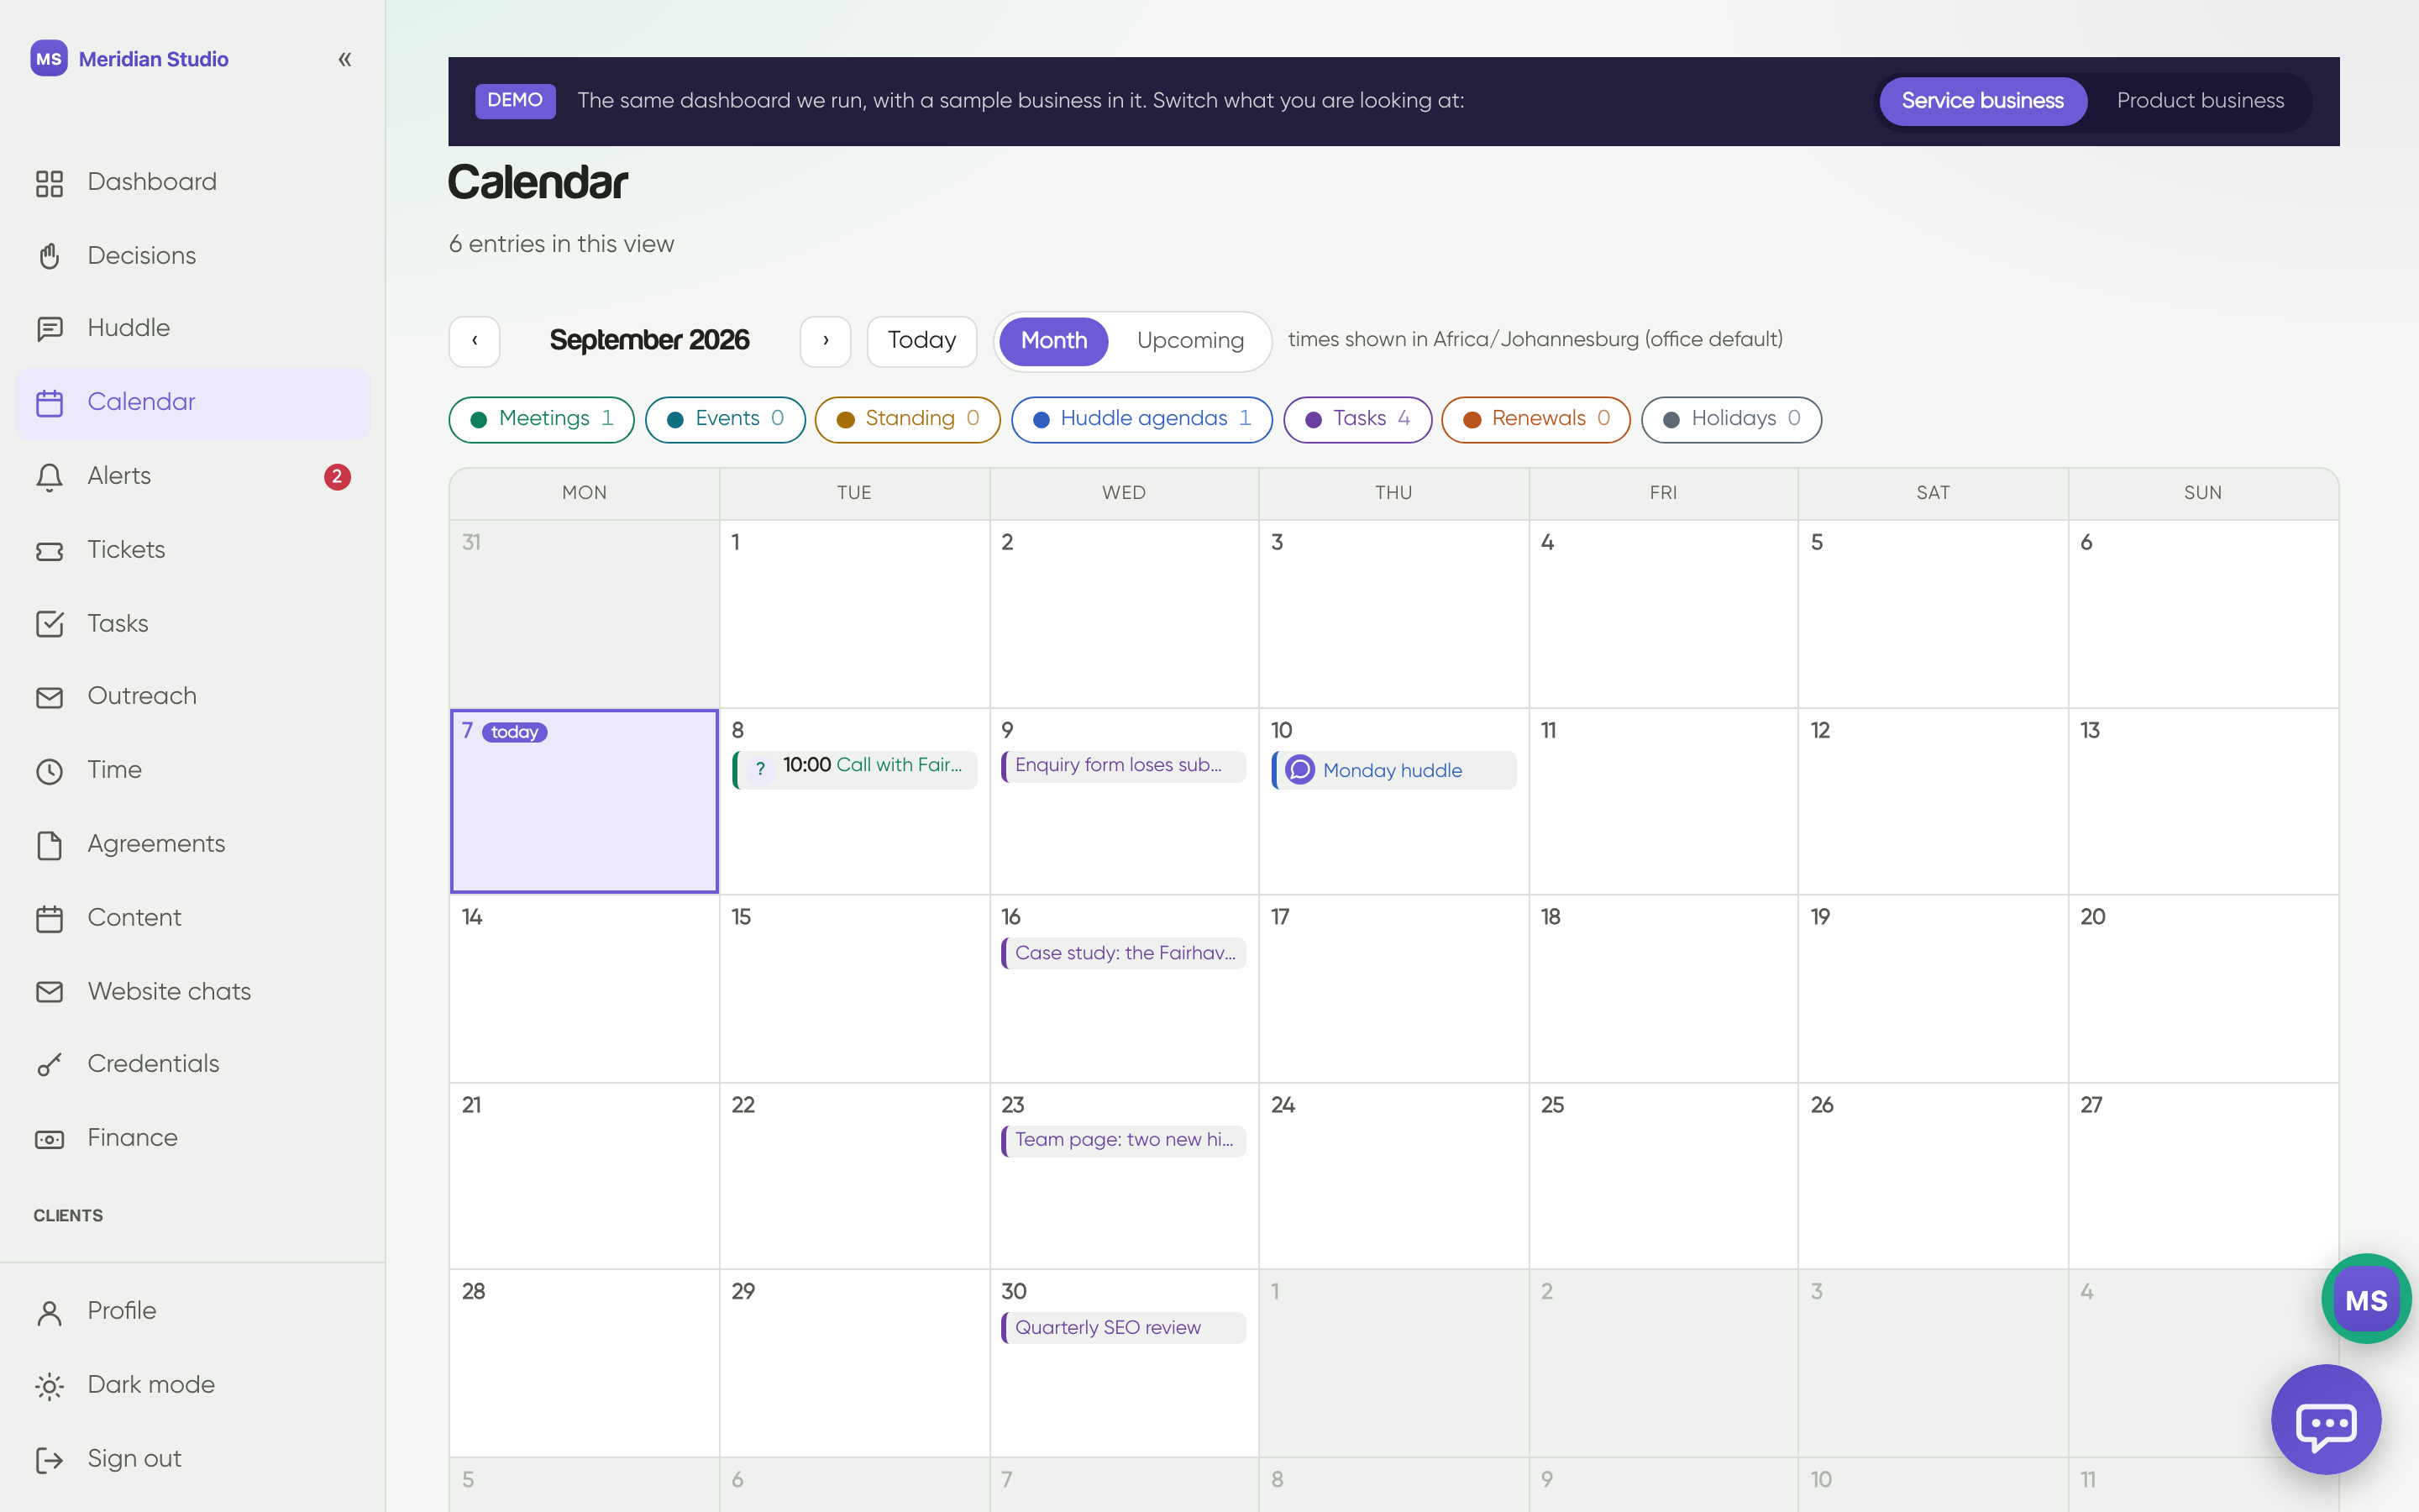Screen dimensions: 2419x1512
Task: Click the Alerts bell icon
Action: [49, 477]
